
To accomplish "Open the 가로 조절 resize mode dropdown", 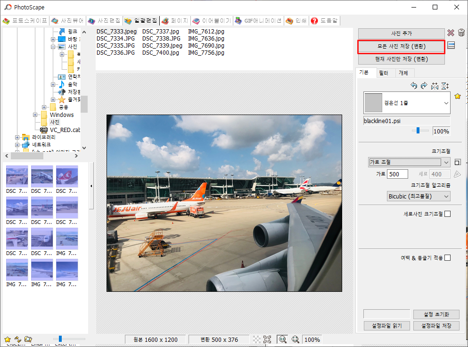I will tap(409, 162).
